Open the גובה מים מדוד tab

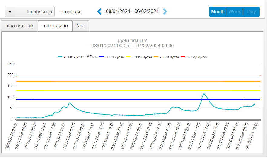19,26
